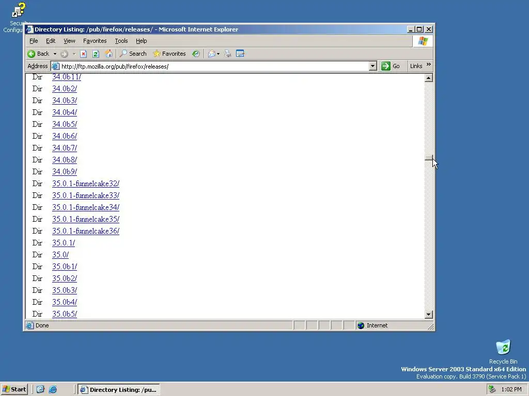The image size is (529, 396).
Task: Open the Edit menu
Action: pyautogui.click(x=51, y=41)
